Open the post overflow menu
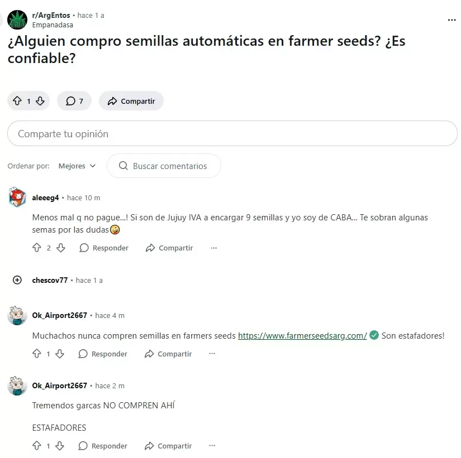461x458 pixels. 452,20
